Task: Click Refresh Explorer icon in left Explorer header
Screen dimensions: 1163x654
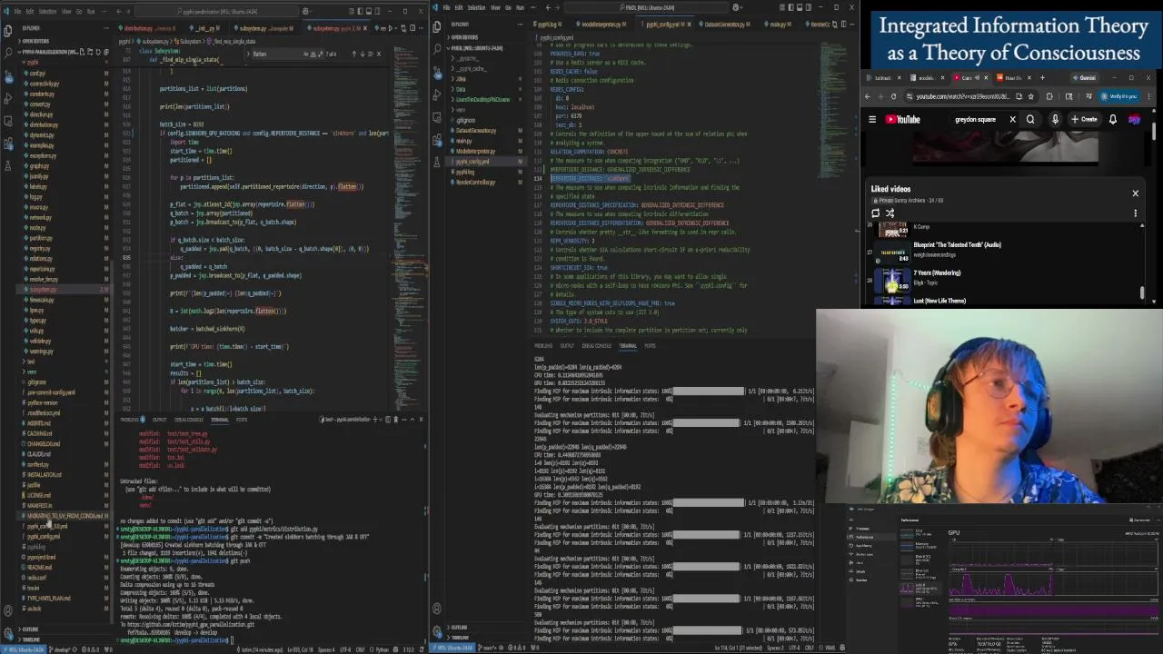Action: tap(98, 52)
